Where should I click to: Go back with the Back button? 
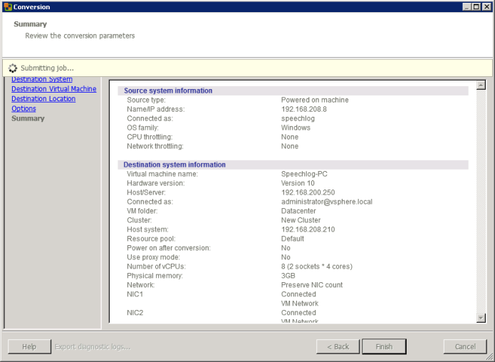pos(338,347)
